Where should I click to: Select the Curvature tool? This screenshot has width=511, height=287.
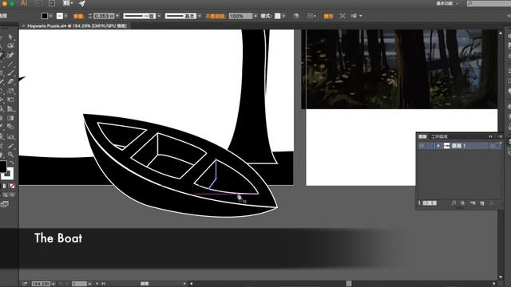click(10, 55)
